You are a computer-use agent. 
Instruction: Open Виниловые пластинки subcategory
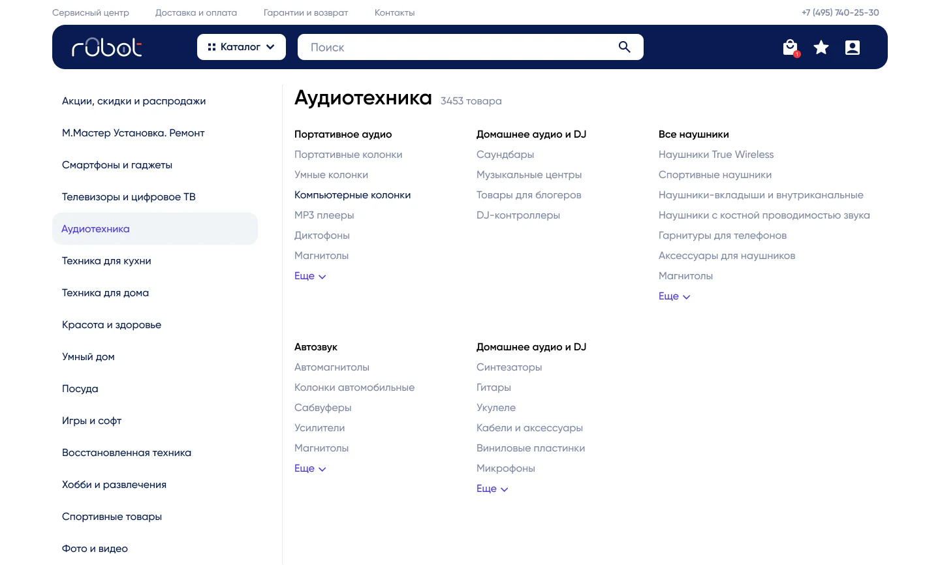point(531,448)
